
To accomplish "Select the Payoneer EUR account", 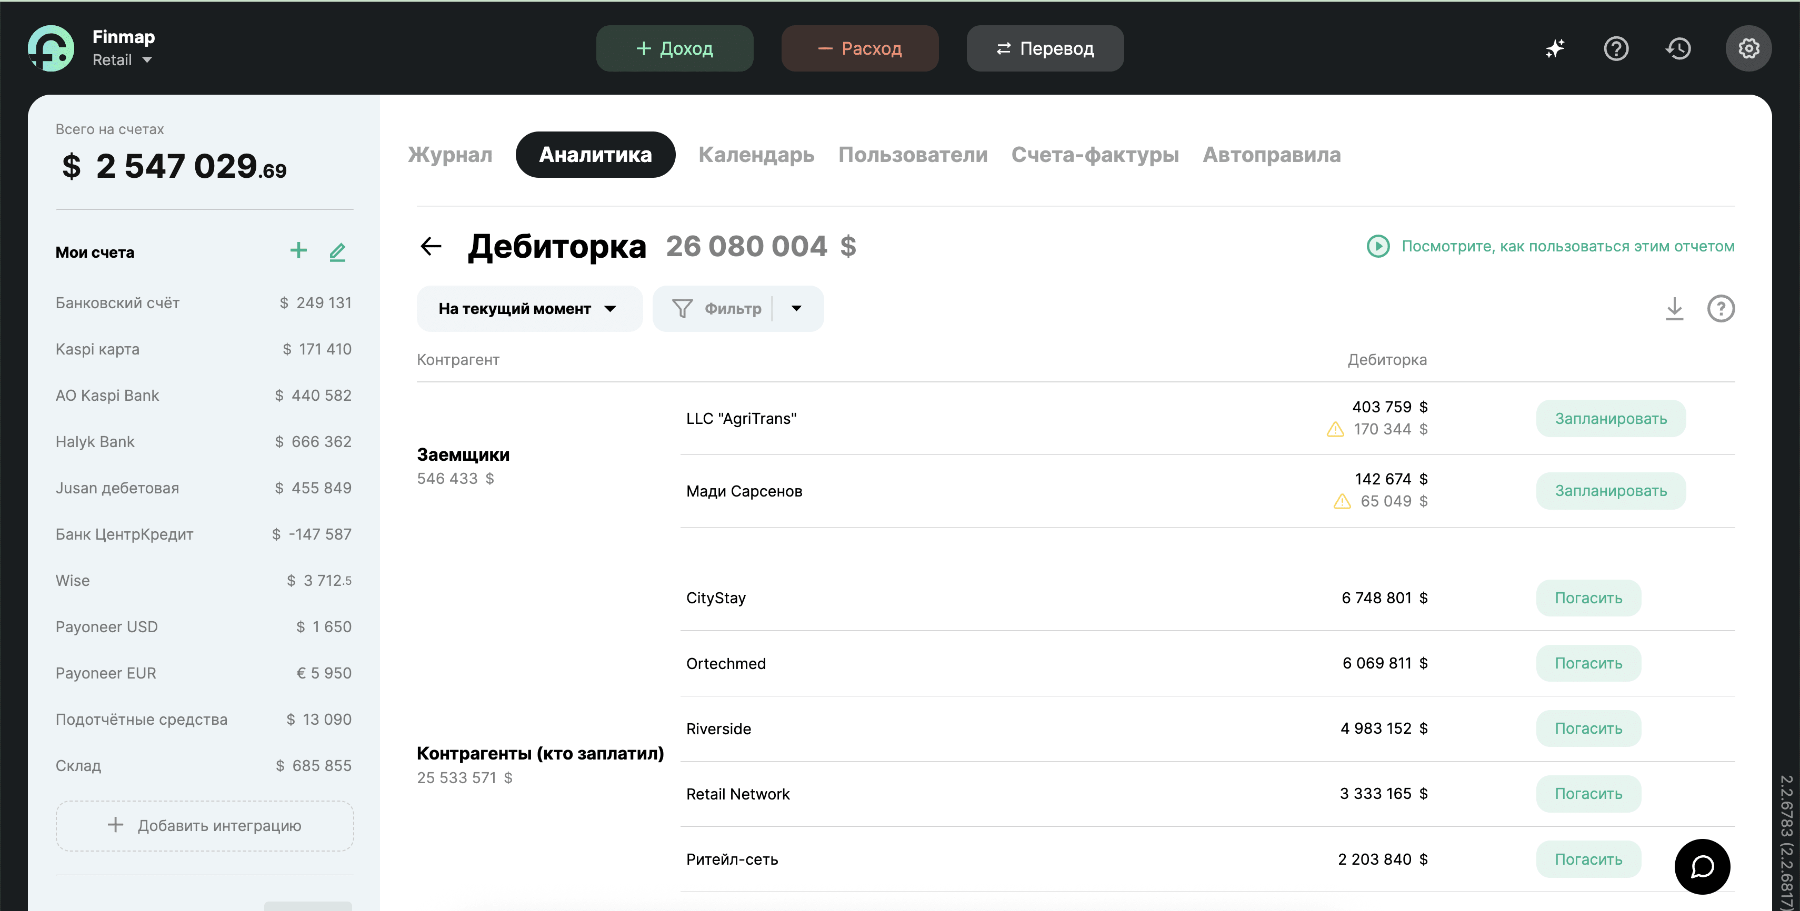I will [x=203, y=673].
